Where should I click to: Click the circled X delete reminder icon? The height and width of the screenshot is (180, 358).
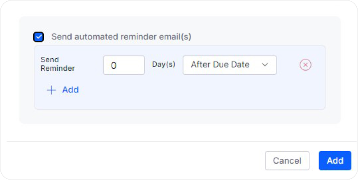pos(305,65)
